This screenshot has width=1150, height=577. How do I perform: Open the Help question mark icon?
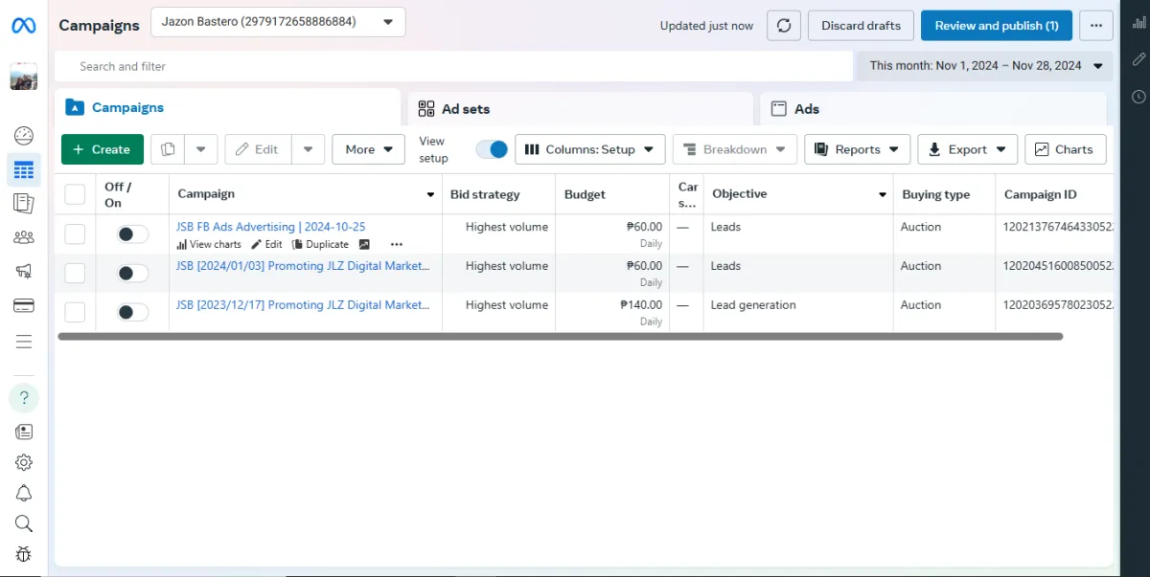pos(24,398)
